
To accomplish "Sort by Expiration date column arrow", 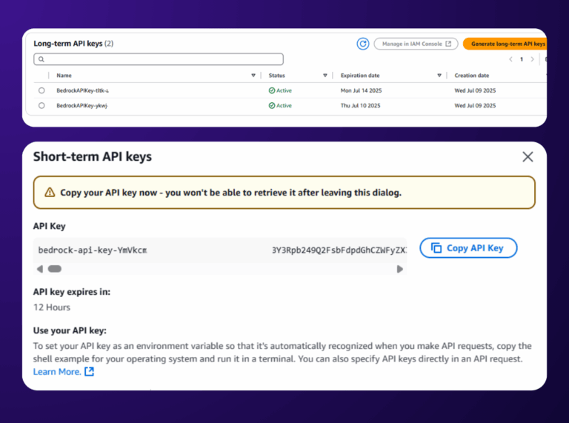I will [439, 76].
